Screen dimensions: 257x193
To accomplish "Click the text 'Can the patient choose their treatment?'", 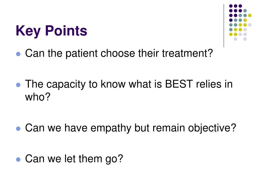I will [x=119, y=54].
